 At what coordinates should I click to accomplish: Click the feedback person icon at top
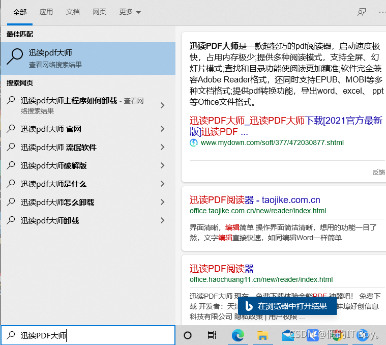[362, 12]
